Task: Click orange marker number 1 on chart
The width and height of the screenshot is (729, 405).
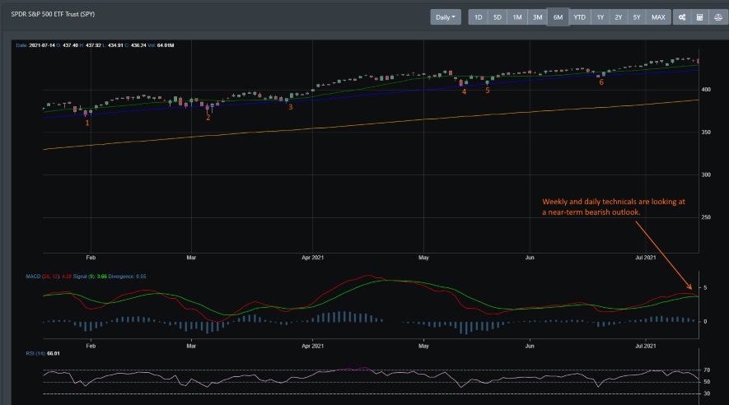Action: click(87, 123)
